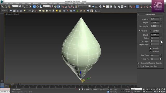Activate the Select and Move tool
The height and width of the screenshot is (93, 166).
pyautogui.click(x=34, y=7)
